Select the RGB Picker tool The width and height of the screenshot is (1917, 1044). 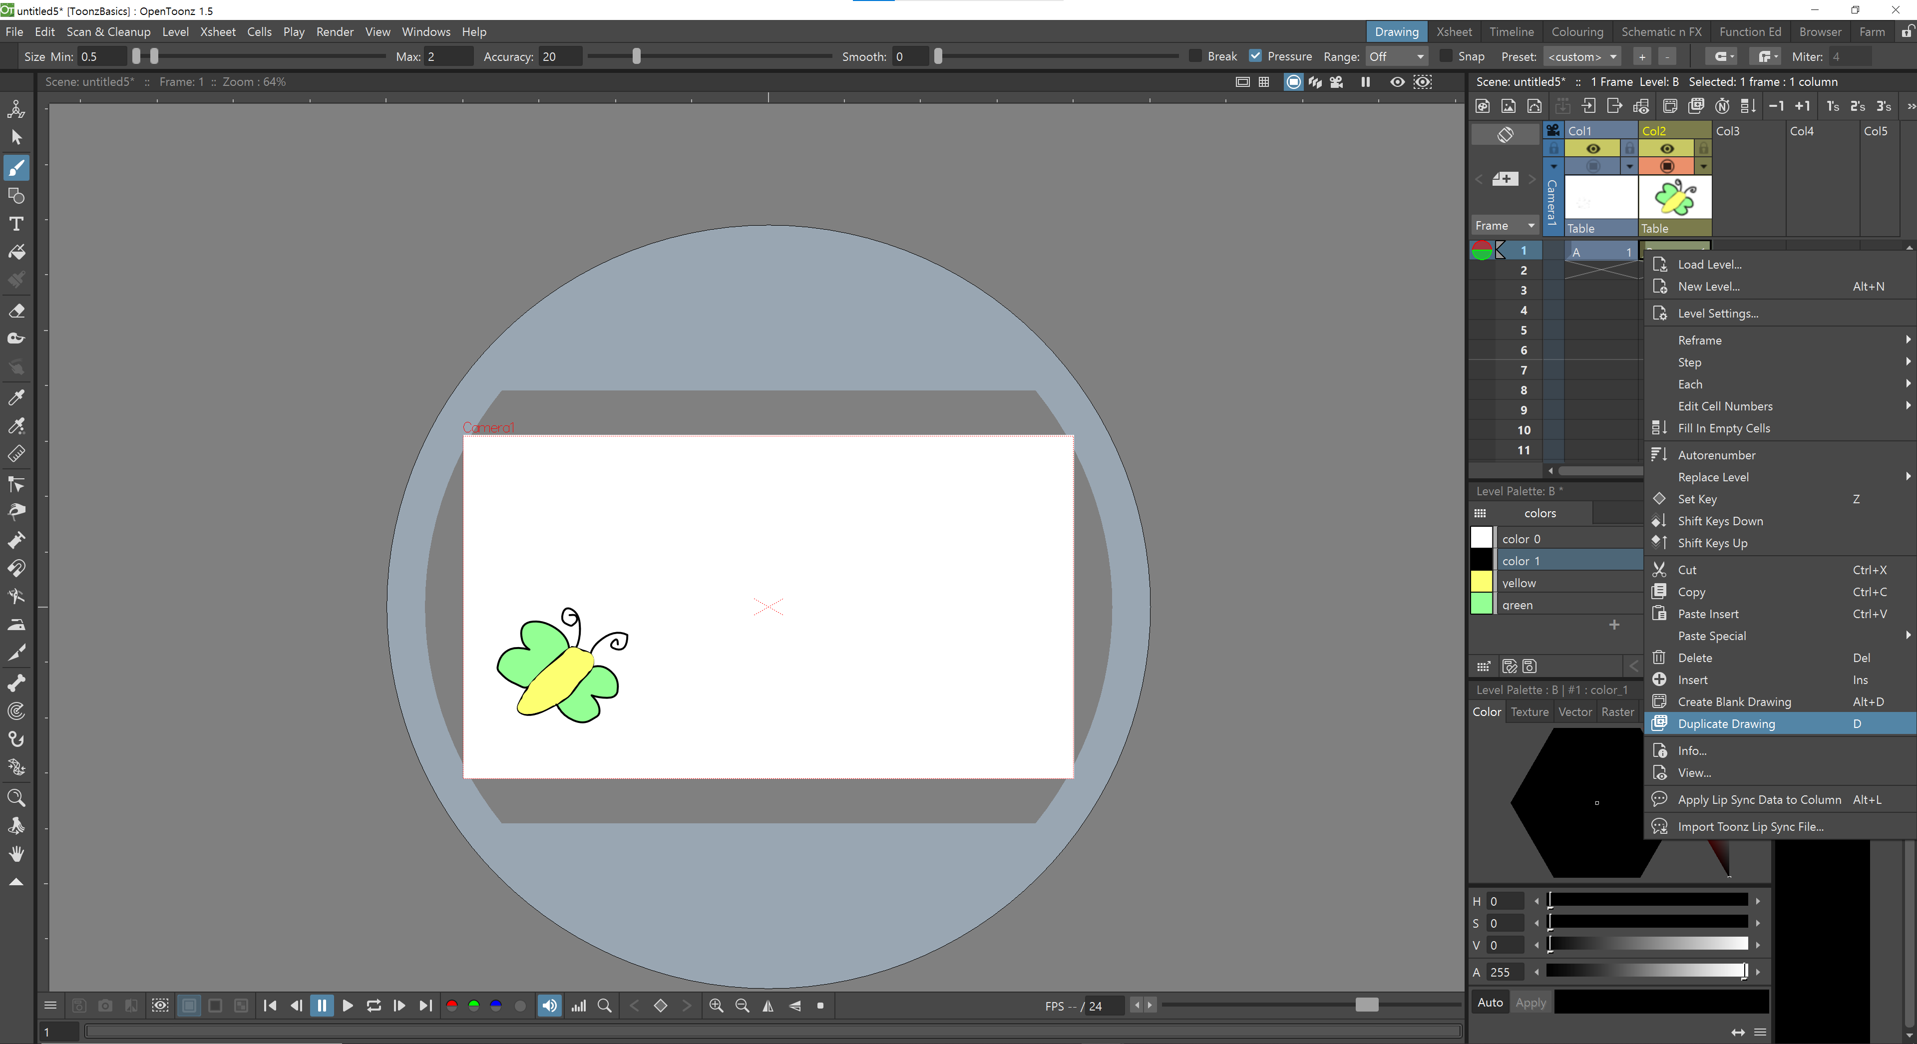(16, 425)
